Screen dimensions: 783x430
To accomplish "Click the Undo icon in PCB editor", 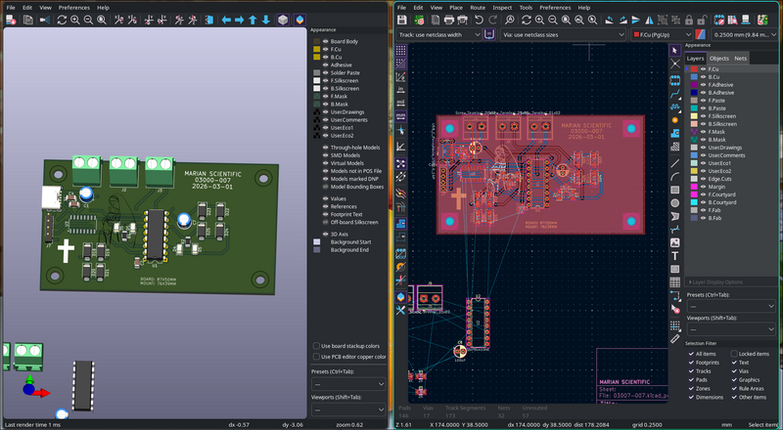I will point(479,20).
